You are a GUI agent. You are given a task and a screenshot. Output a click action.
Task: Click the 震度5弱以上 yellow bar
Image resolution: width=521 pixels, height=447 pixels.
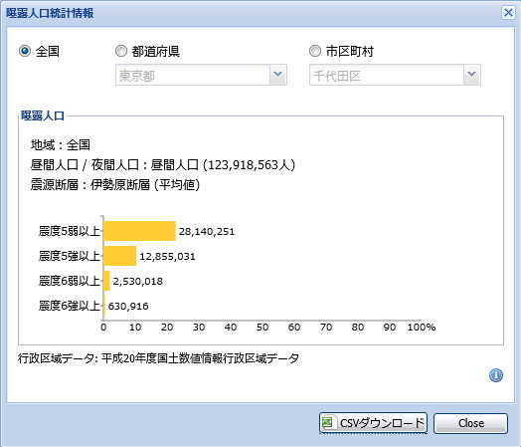pos(139,231)
